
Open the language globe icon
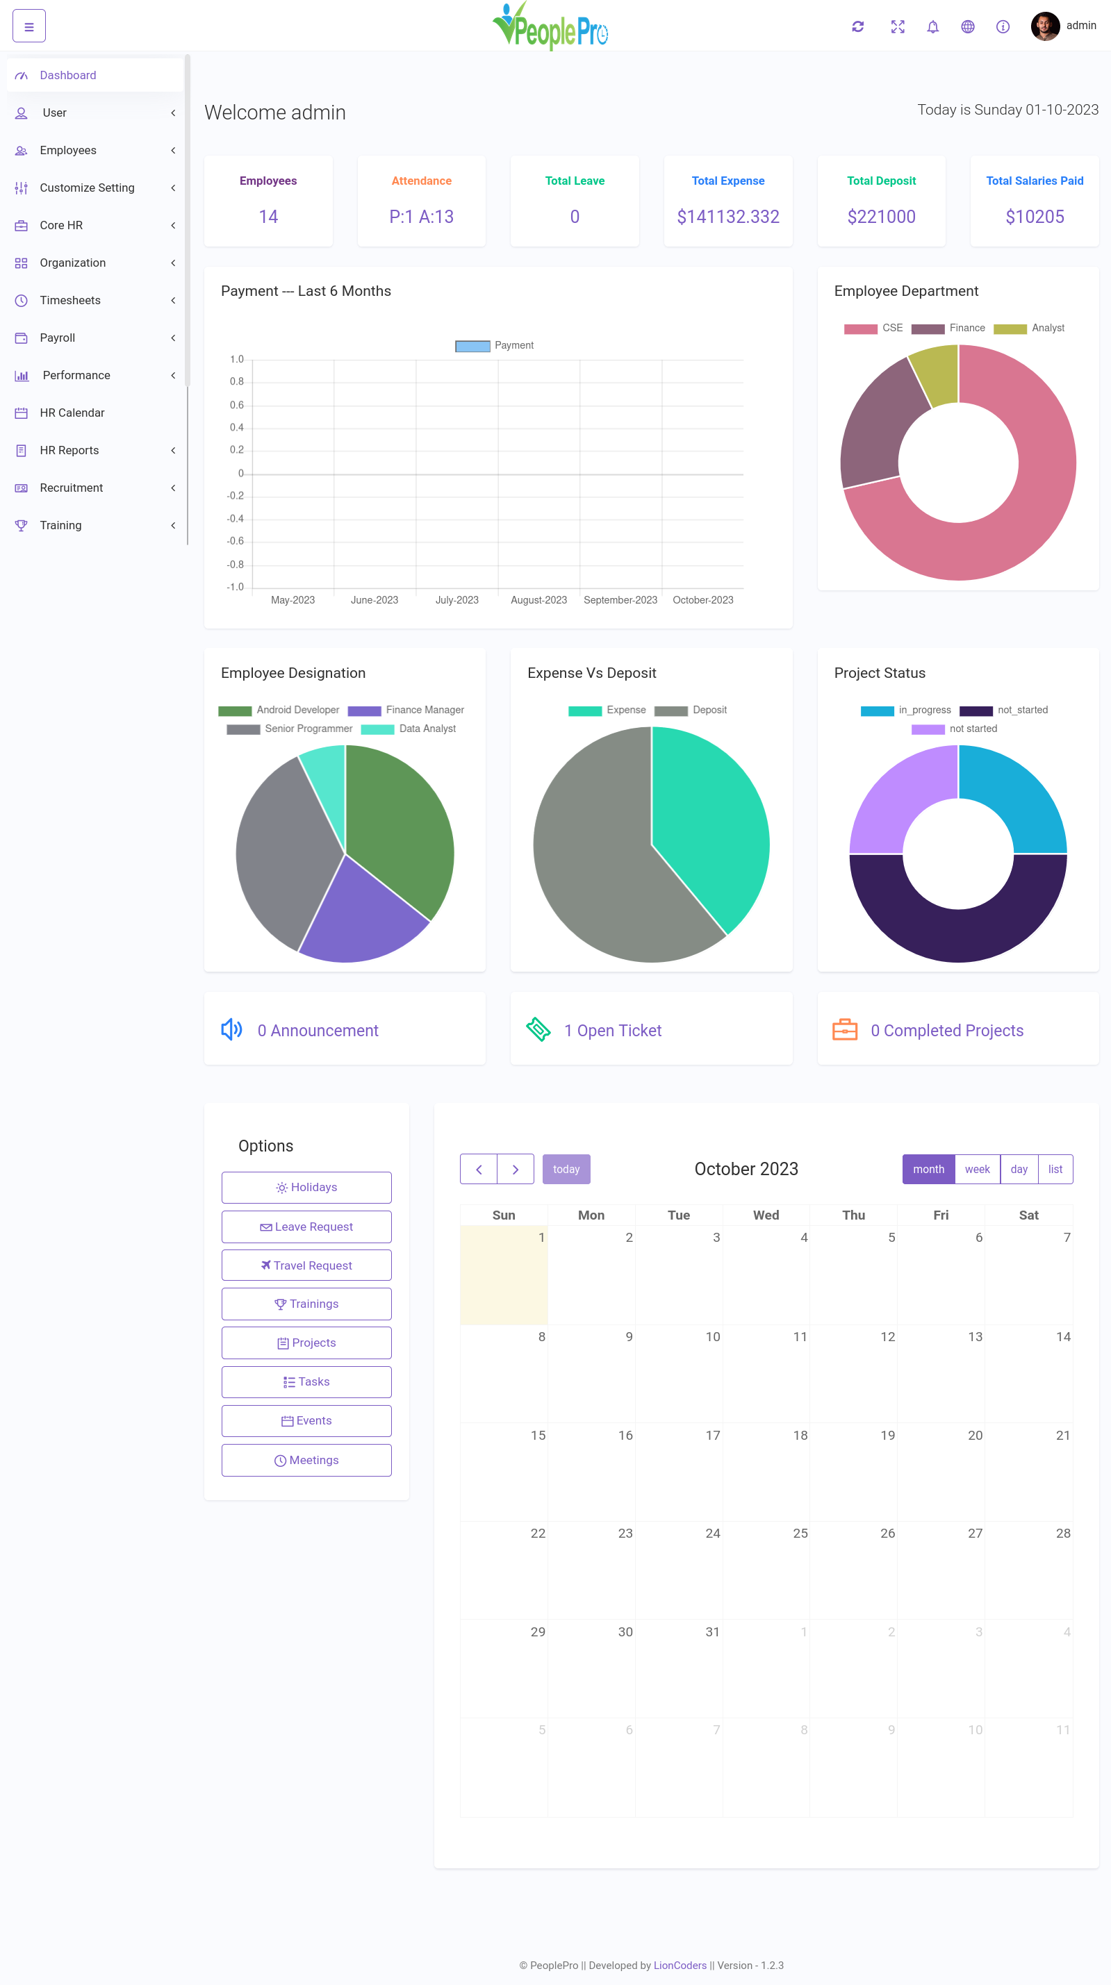966,26
